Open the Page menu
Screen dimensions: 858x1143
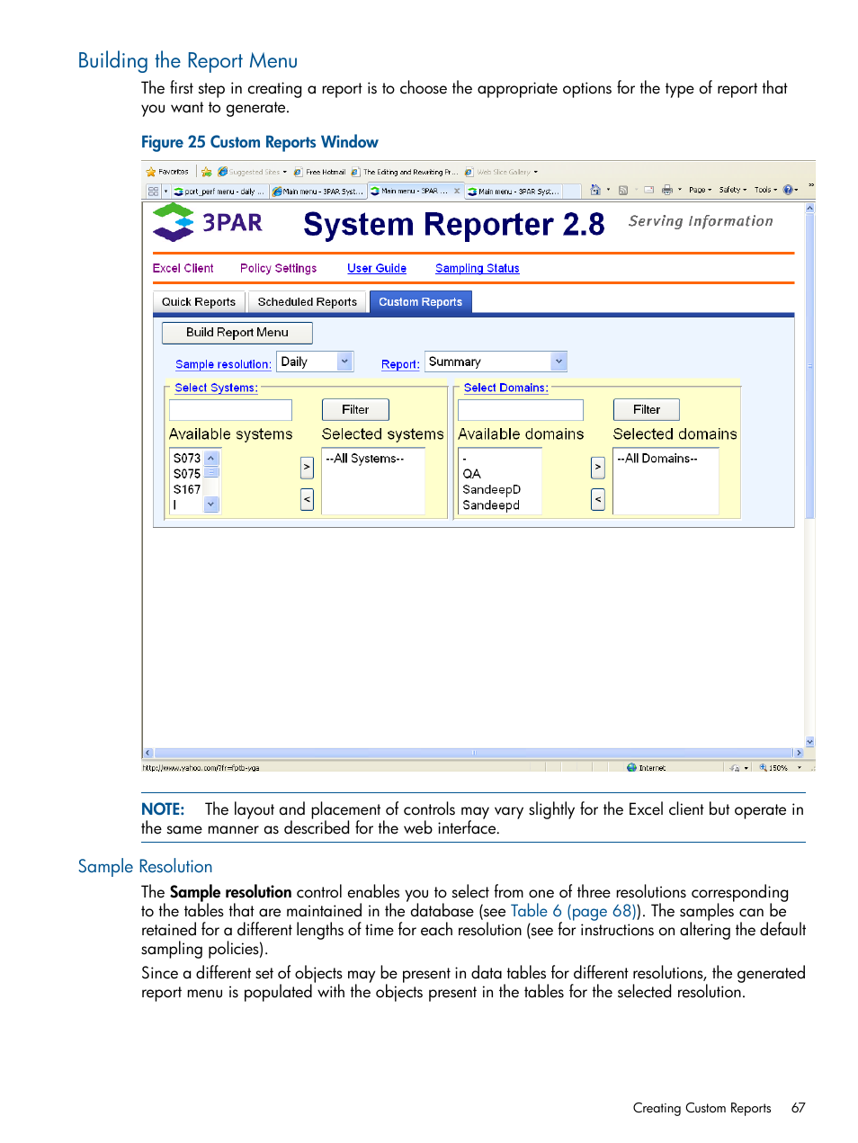click(700, 190)
